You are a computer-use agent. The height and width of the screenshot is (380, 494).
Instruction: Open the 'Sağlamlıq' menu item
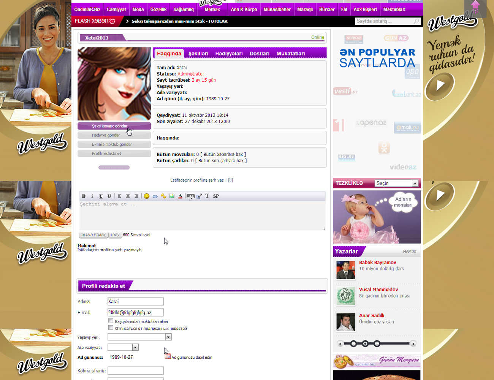pyautogui.click(x=184, y=9)
